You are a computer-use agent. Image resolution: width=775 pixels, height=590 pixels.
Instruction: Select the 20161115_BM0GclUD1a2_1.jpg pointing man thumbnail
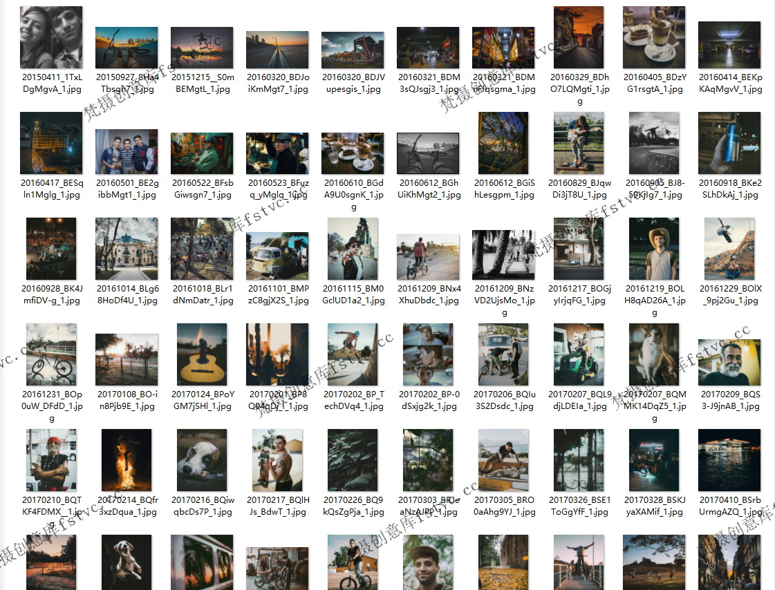pos(353,249)
